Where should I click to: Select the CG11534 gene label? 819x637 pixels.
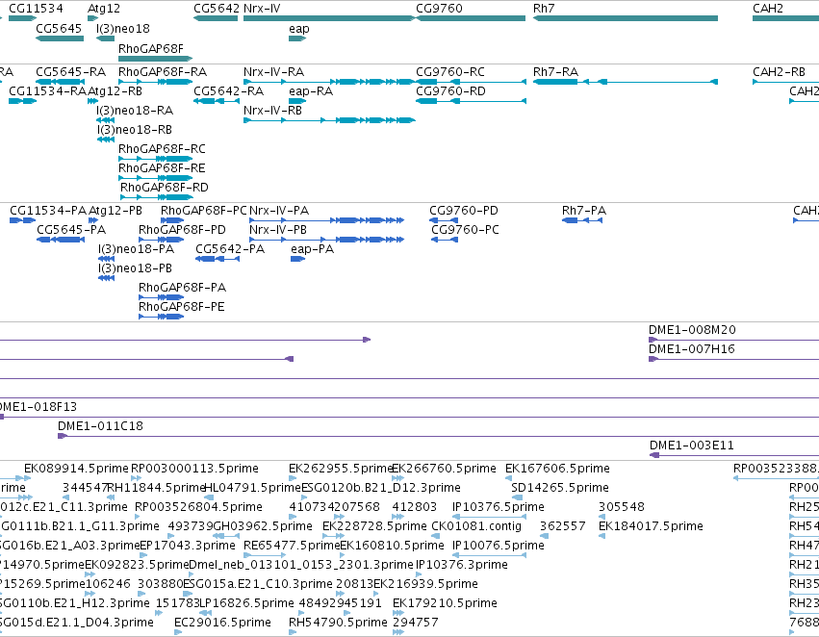[36, 9]
